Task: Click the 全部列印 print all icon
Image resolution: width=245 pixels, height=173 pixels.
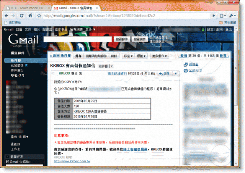Action: click(x=186, y=71)
